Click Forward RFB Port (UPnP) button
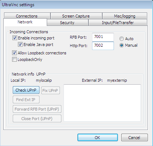This screenshot has width=153, height=146. pos(37,109)
